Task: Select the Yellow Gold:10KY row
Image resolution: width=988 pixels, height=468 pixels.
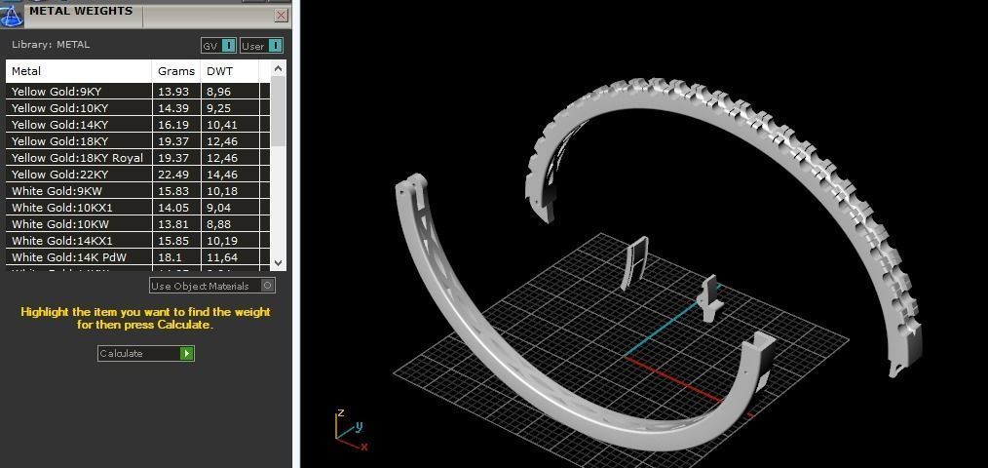Action: coord(138,108)
